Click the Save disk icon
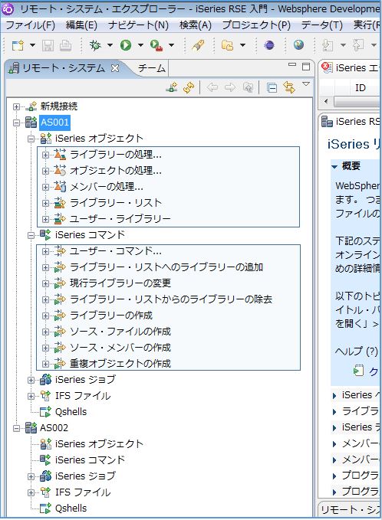 [48, 45]
